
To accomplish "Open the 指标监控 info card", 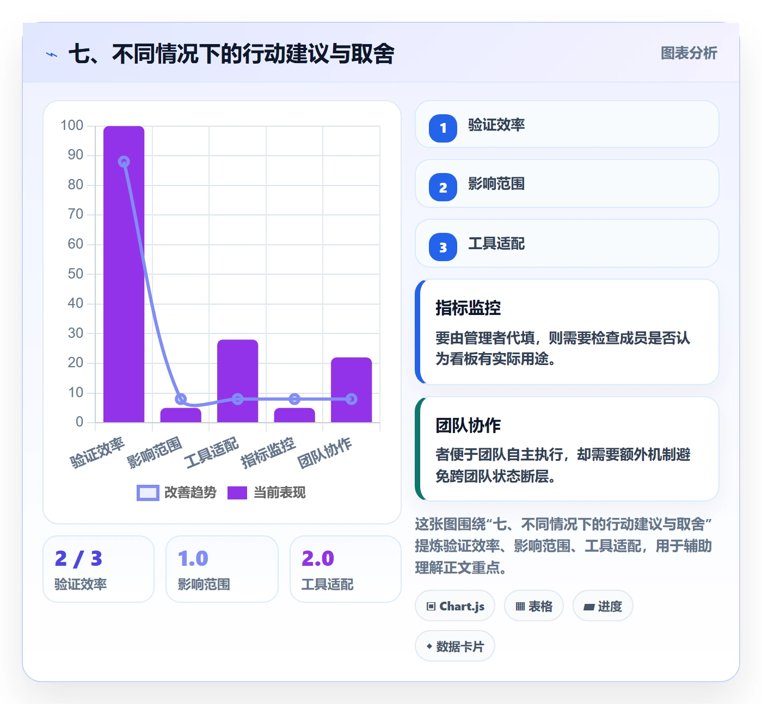I will (x=567, y=332).
